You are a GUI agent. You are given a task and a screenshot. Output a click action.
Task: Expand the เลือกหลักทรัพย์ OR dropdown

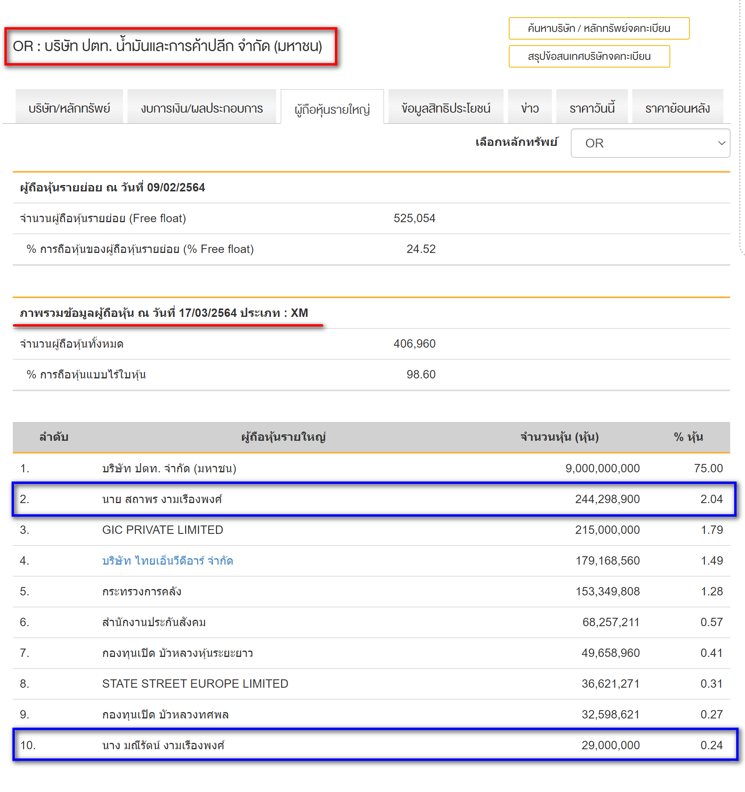[650, 143]
